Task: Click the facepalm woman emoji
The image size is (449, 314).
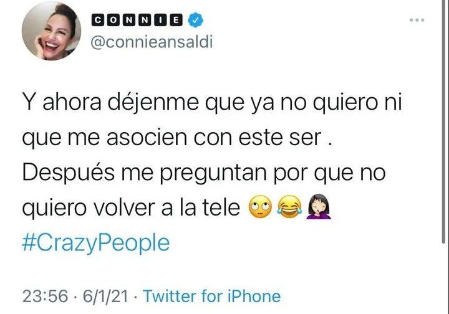Action: click(x=319, y=206)
